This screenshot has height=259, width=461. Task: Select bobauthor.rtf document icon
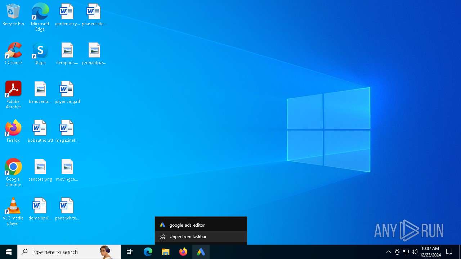pos(40,132)
